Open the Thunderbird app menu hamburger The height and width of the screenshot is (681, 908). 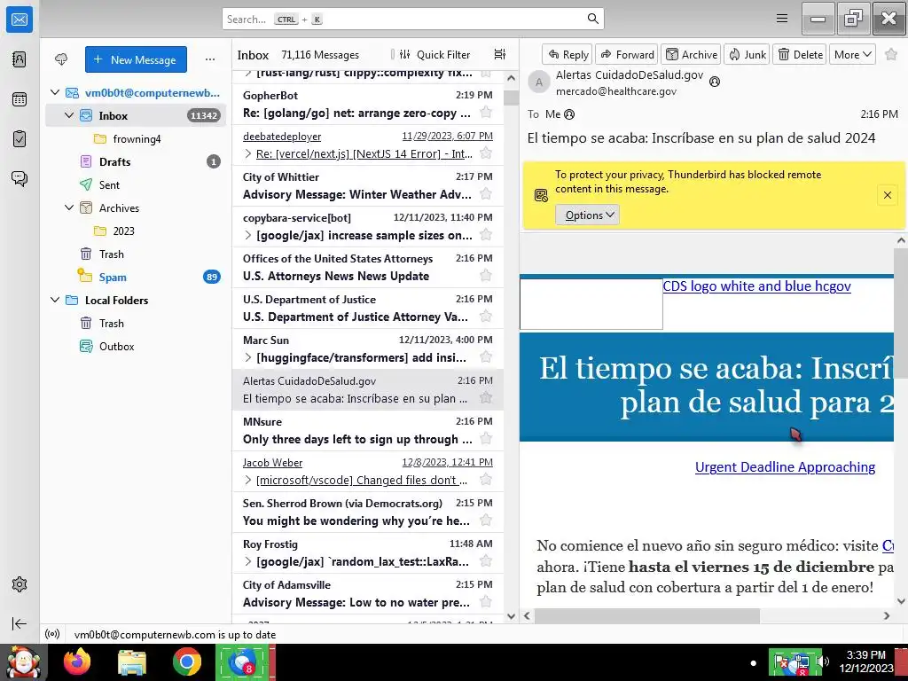782,19
